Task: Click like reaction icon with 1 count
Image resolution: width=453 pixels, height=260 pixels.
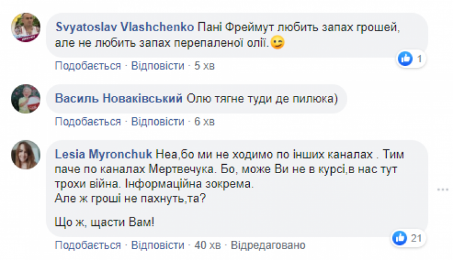Action: tap(406, 59)
